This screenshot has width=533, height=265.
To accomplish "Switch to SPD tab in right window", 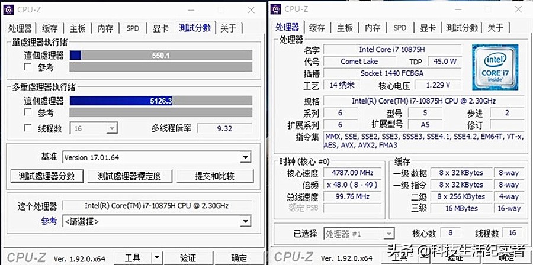I will [x=400, y=27].
